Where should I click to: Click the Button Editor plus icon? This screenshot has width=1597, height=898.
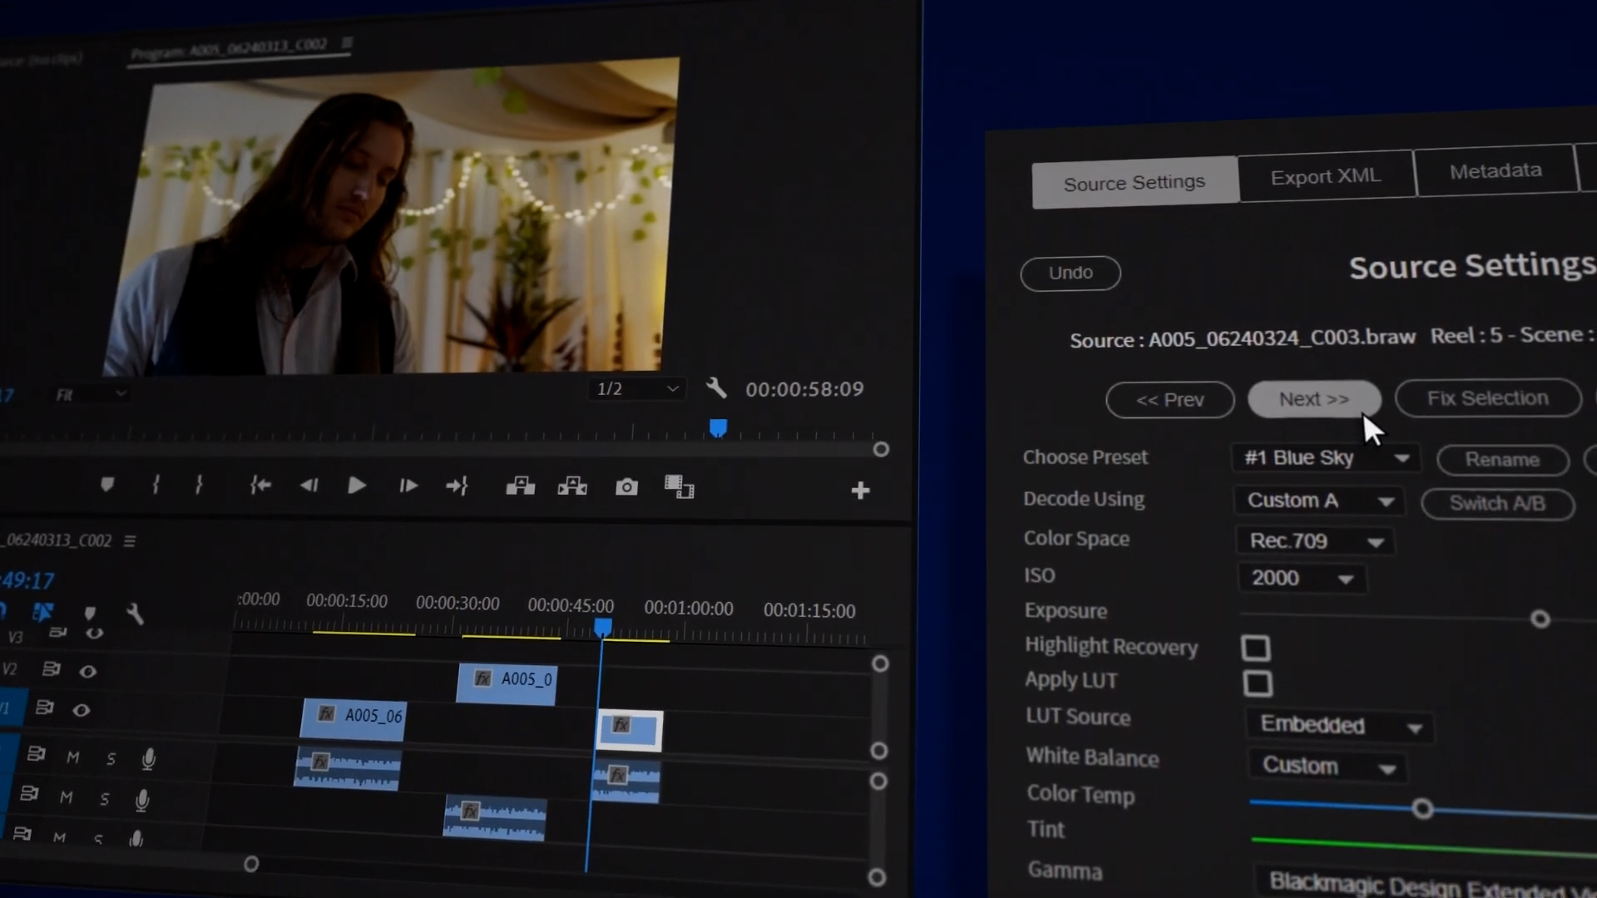tap(860, 490)
